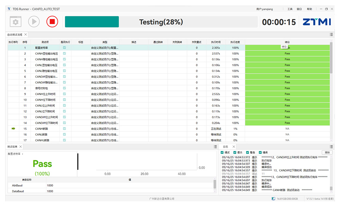Viewport: 340px width, 207px height.
Task: Select row 5 CANL隐性输出电压
Action: coord(169,71)
